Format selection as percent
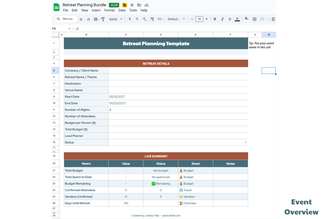This screenshot has height=219, width=328. [137, 19]
